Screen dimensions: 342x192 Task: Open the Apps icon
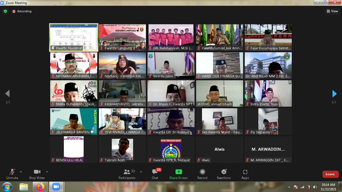tap(245, 172)
